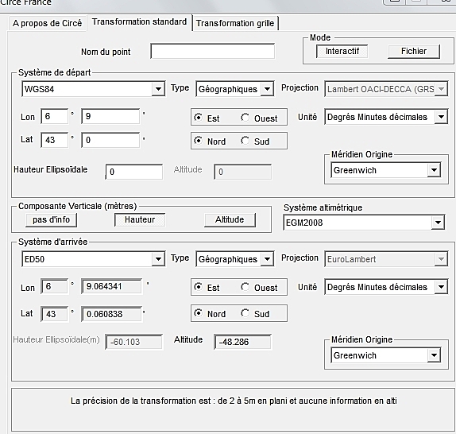
Task: Click departure longitude degrees field
Action: pos(54,116)
